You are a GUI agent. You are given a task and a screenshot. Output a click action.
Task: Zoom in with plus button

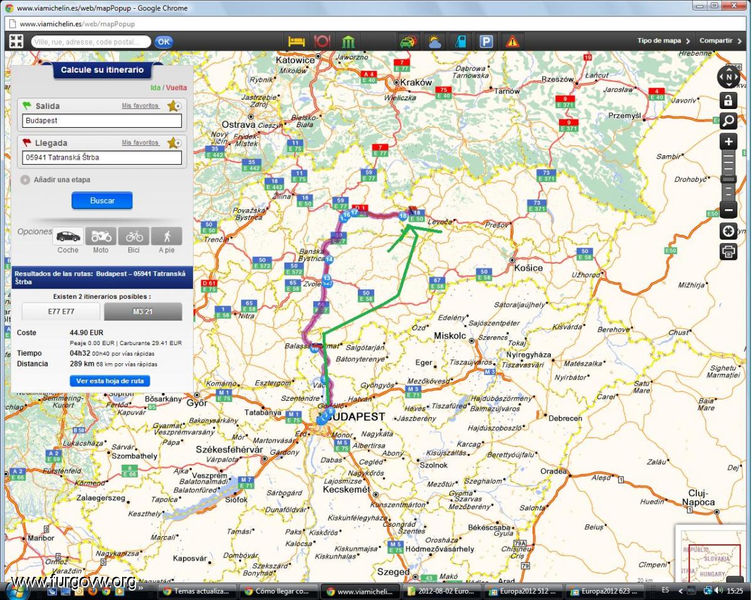click(728, 142)
